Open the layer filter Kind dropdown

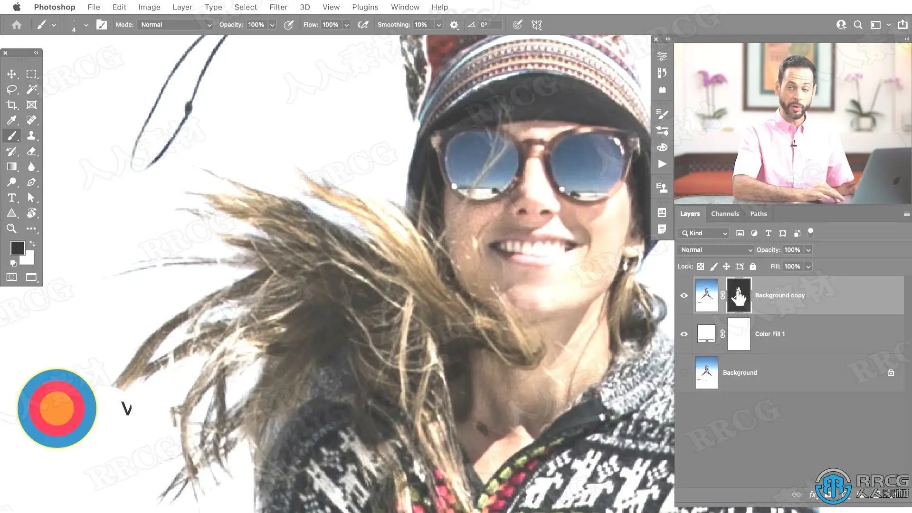point(703,233)
